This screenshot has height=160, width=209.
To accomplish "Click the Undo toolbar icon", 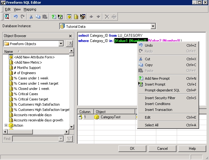I will click(x=16, y=17).
